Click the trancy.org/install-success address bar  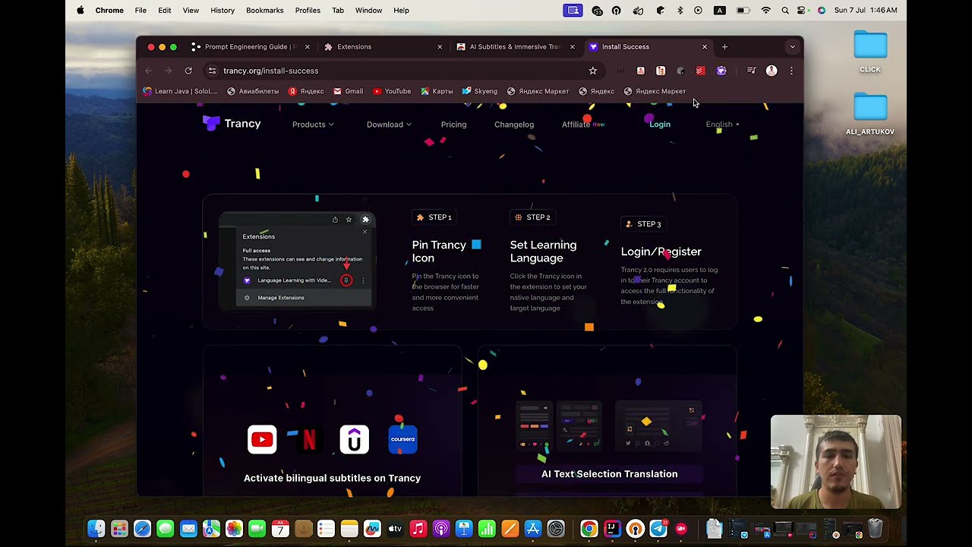[x=402, y=71]
